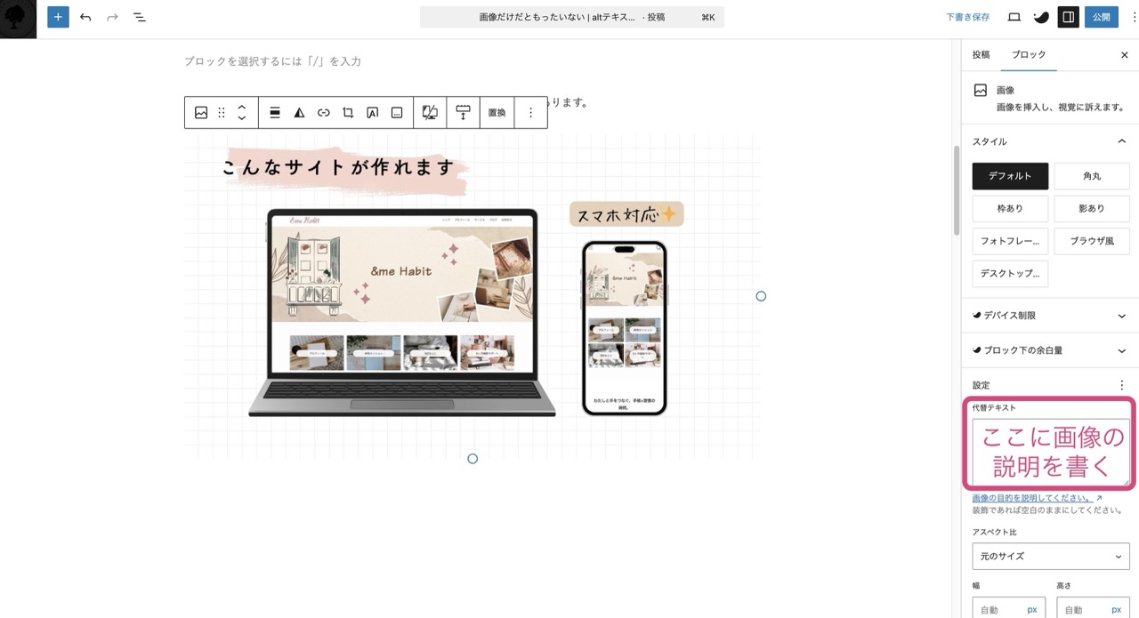Select the 影あり image style
This screenshot has height=618, width=1139.
click(1091, 208)
